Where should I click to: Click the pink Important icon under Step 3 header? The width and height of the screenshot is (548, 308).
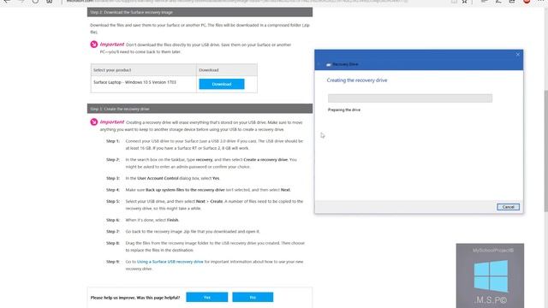click(x=94, y=121)
